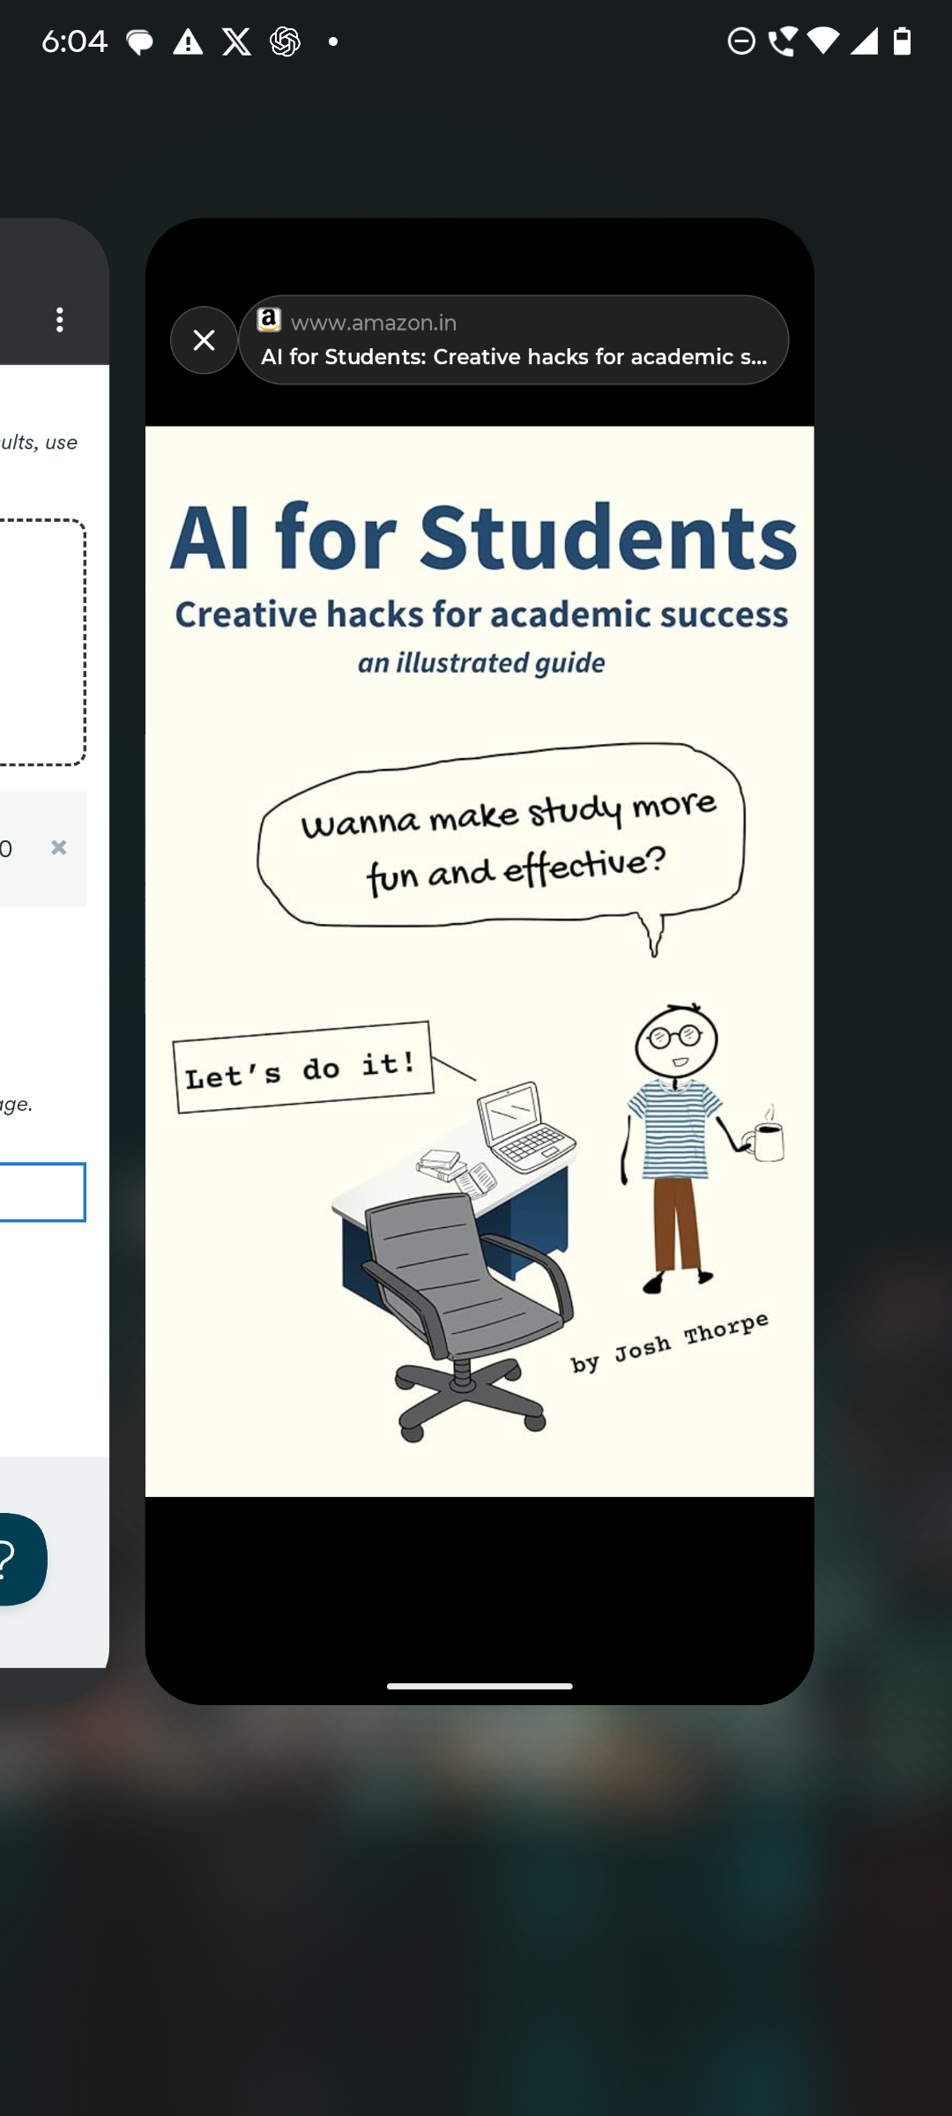Screen dimensions: 952x2116
Task: Tap the warning triangle status icon
Action: 188,41
